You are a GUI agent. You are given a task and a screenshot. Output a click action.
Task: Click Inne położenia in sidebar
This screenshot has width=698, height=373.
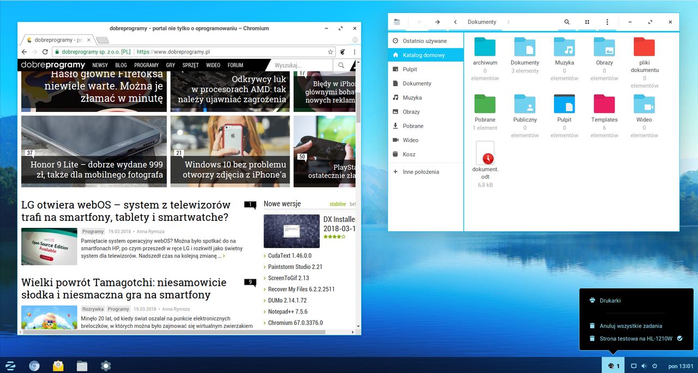425,172
